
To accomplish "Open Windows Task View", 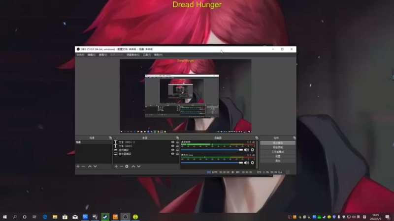I will click(34, 217).
